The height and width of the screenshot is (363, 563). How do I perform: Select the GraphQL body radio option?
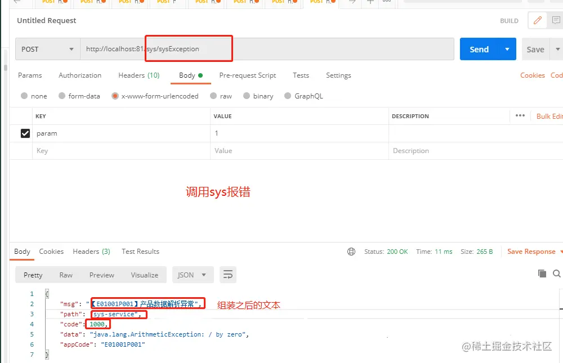click(x=288, y=96)
